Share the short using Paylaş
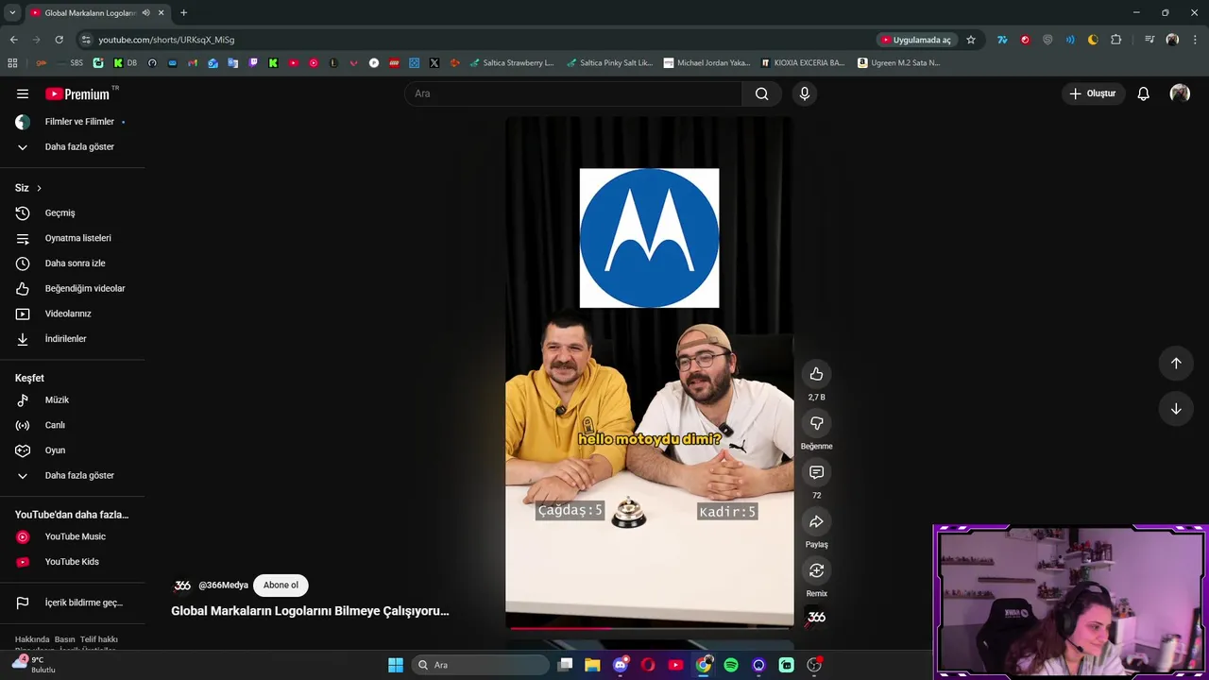Screen dimensions: 1209x680 [x=817, y=521]
